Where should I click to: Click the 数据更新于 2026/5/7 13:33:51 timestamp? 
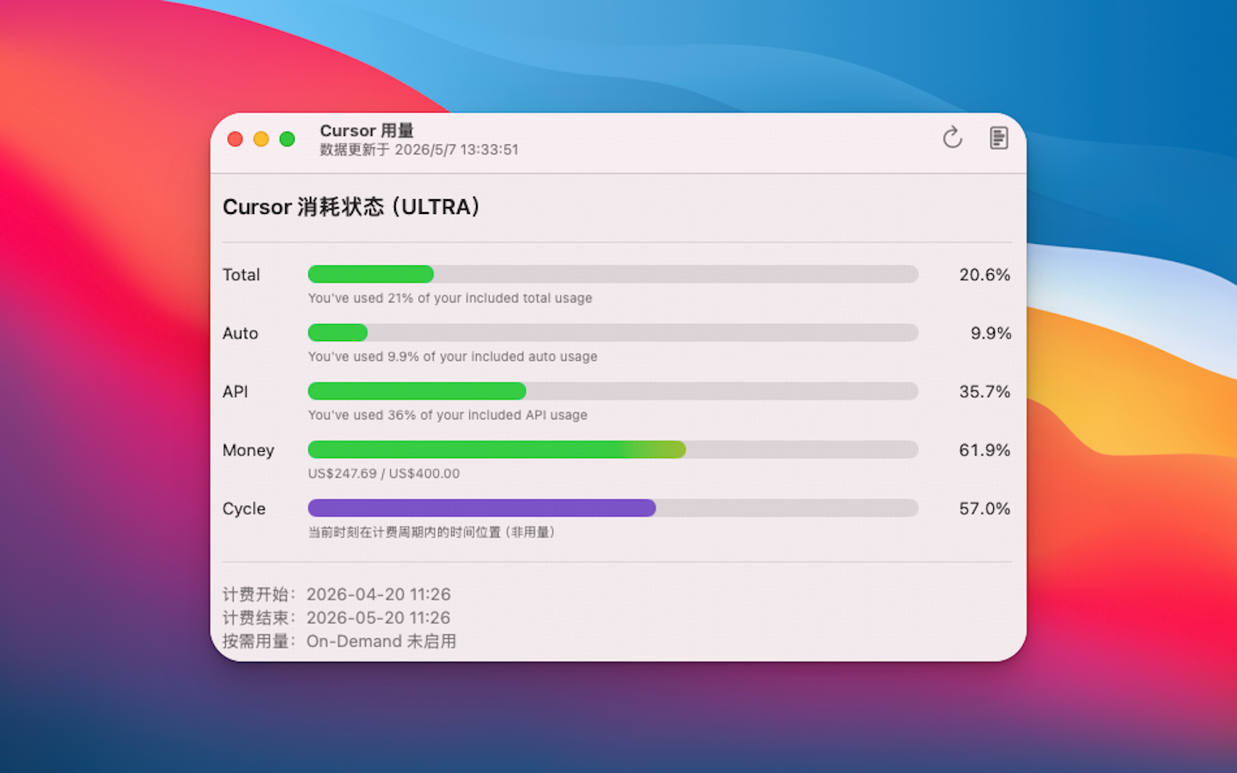click(x=419, y=149)
